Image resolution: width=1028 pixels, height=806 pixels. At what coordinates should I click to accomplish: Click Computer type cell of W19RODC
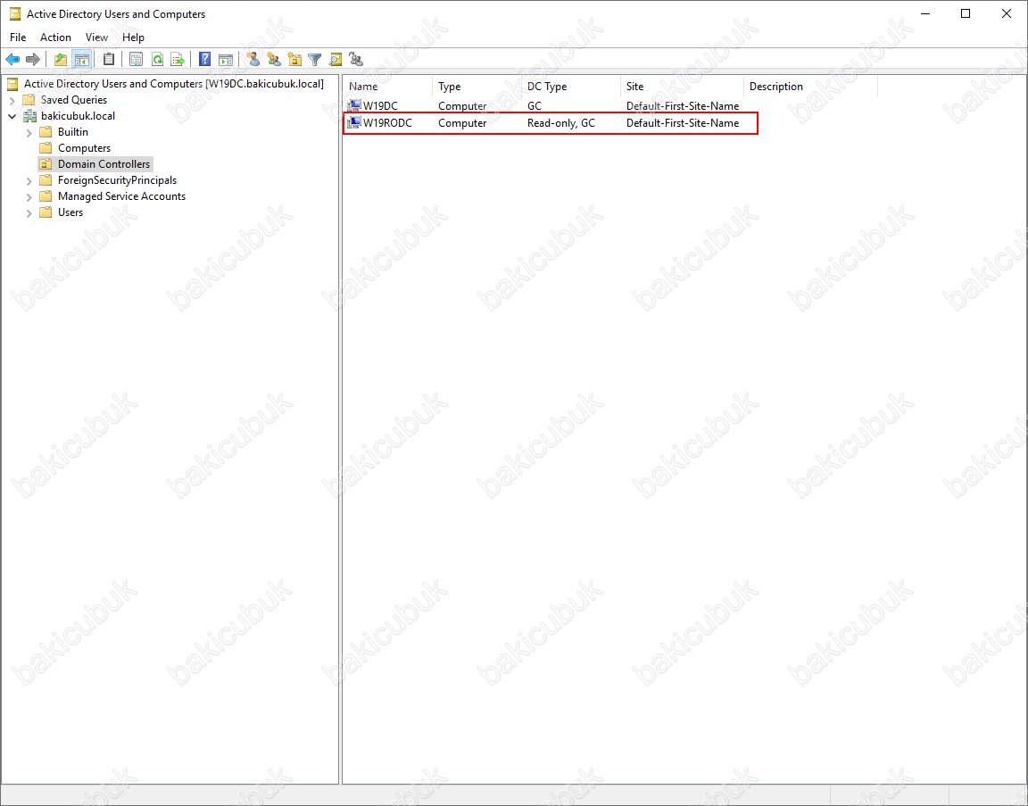462,122
